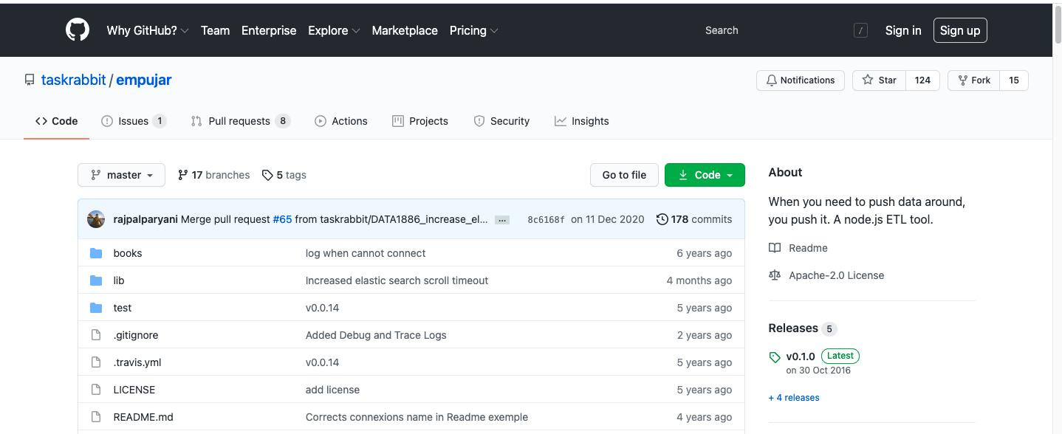Expand the truncated commit message ellipsis
1062x434 pixels.
coord(502,220)
